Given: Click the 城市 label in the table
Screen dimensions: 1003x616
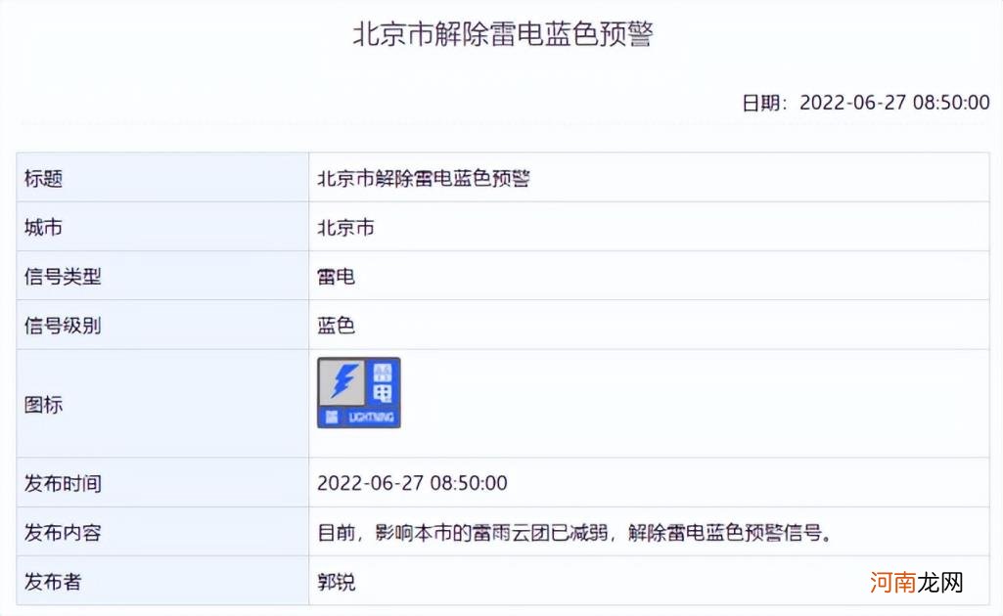Looking at the screenshot, I should [x=41, y=227].
